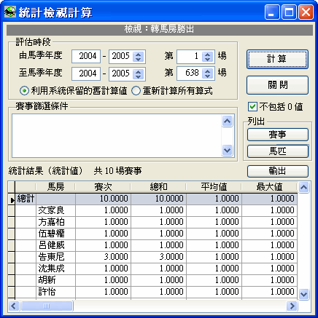The height and width of the screenshot is (318, 318).
Task: Increase the starting season year with up arrow
Action: [139, 55]
